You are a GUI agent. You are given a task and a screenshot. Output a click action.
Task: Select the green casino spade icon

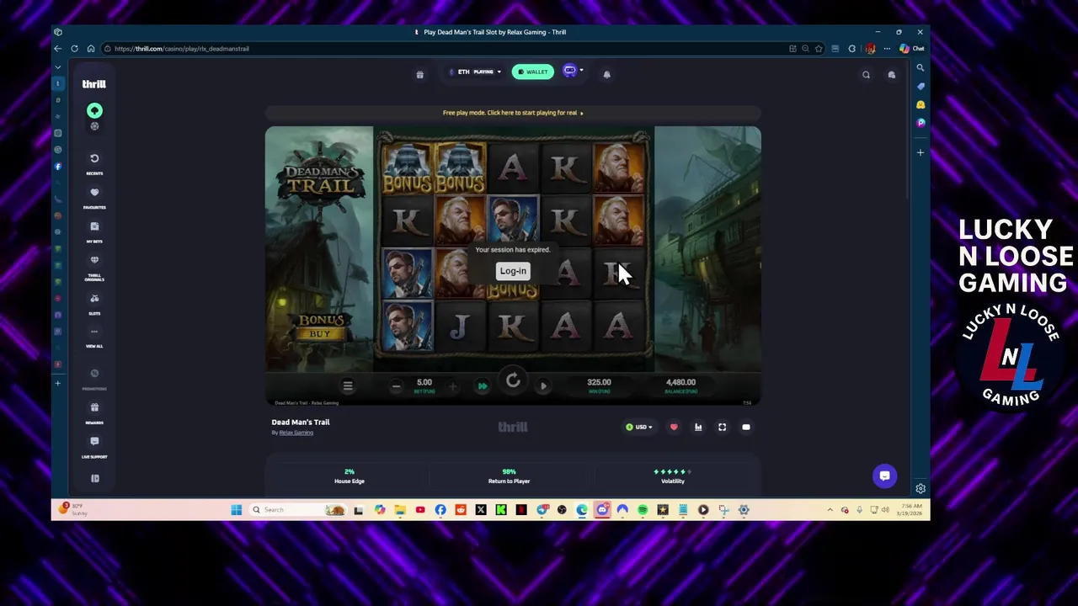94,111
